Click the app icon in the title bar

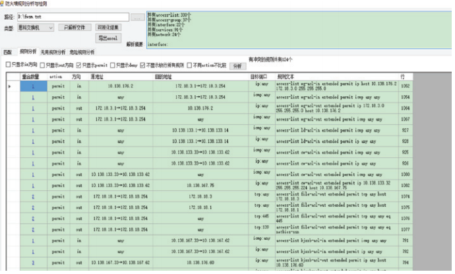coord(3,4)
